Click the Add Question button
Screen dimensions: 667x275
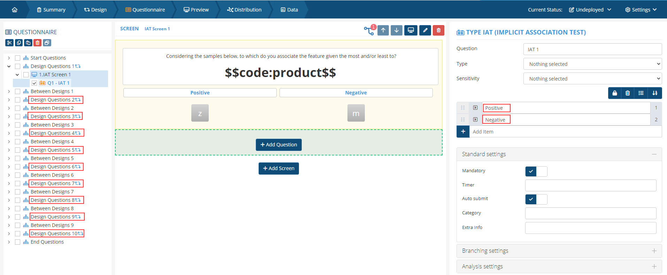coord(278,145)
